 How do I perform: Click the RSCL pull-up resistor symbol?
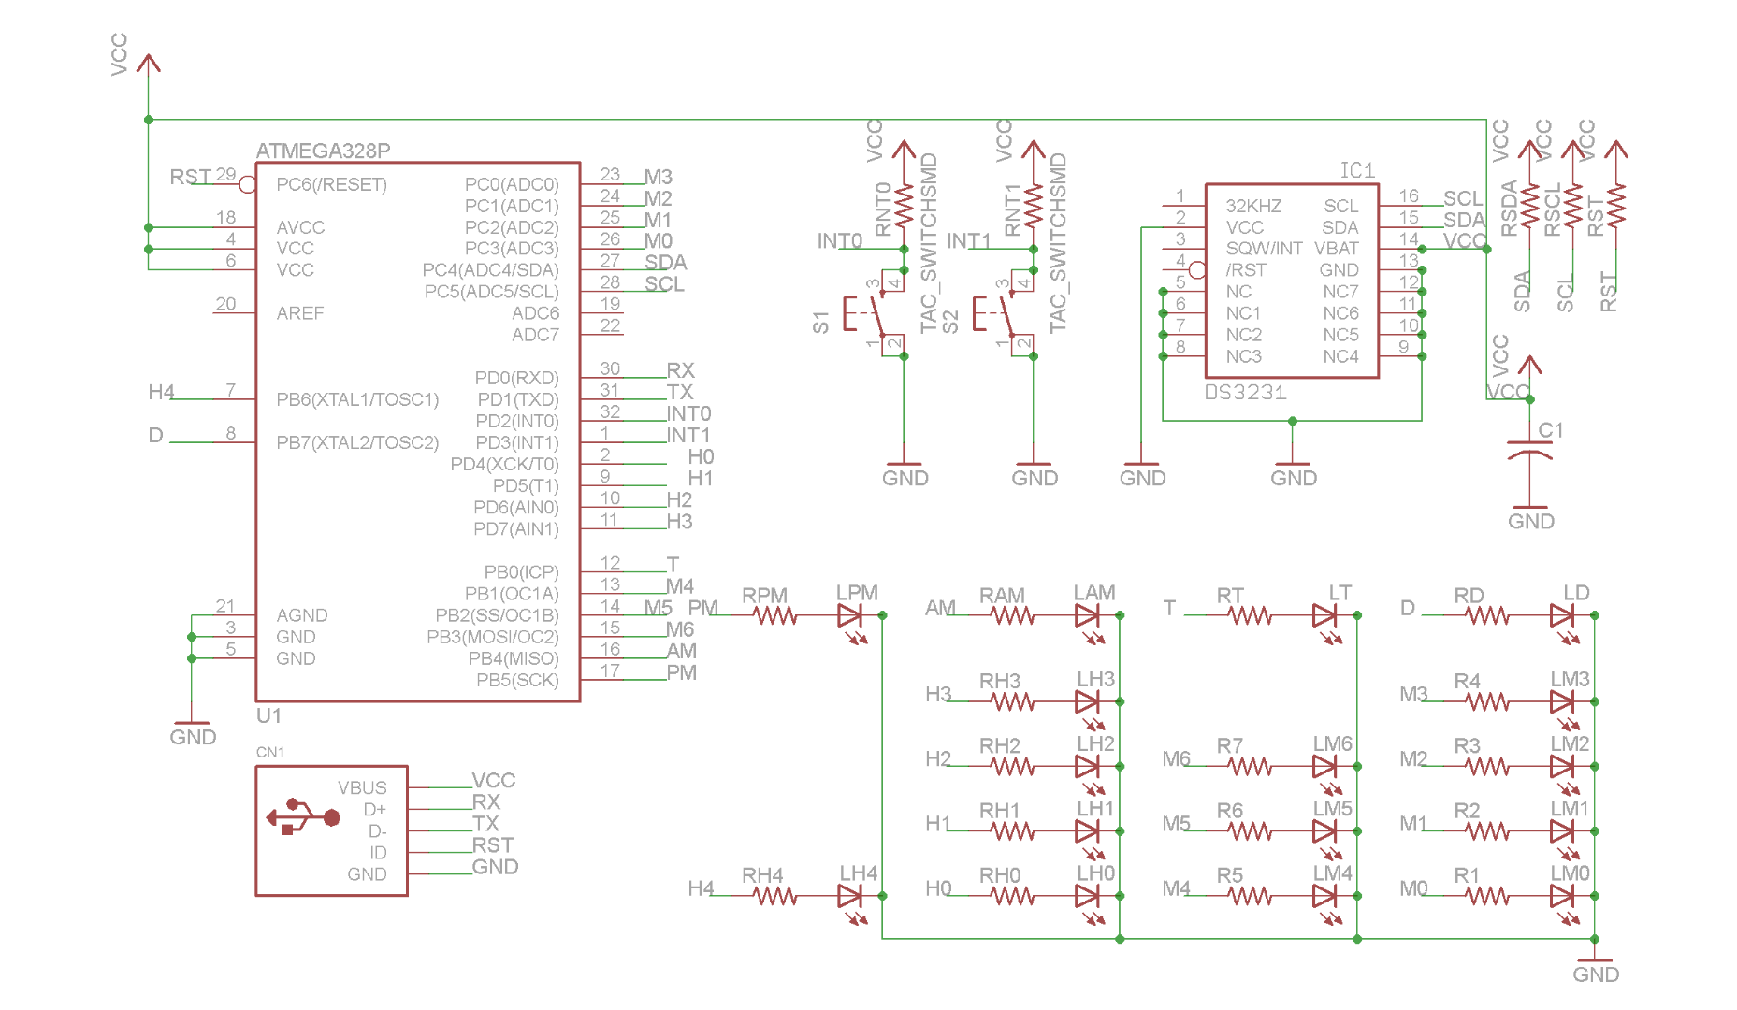[x=1573, y=206]
